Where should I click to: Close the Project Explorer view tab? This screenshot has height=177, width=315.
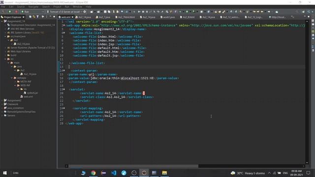(x=24, y=17)
